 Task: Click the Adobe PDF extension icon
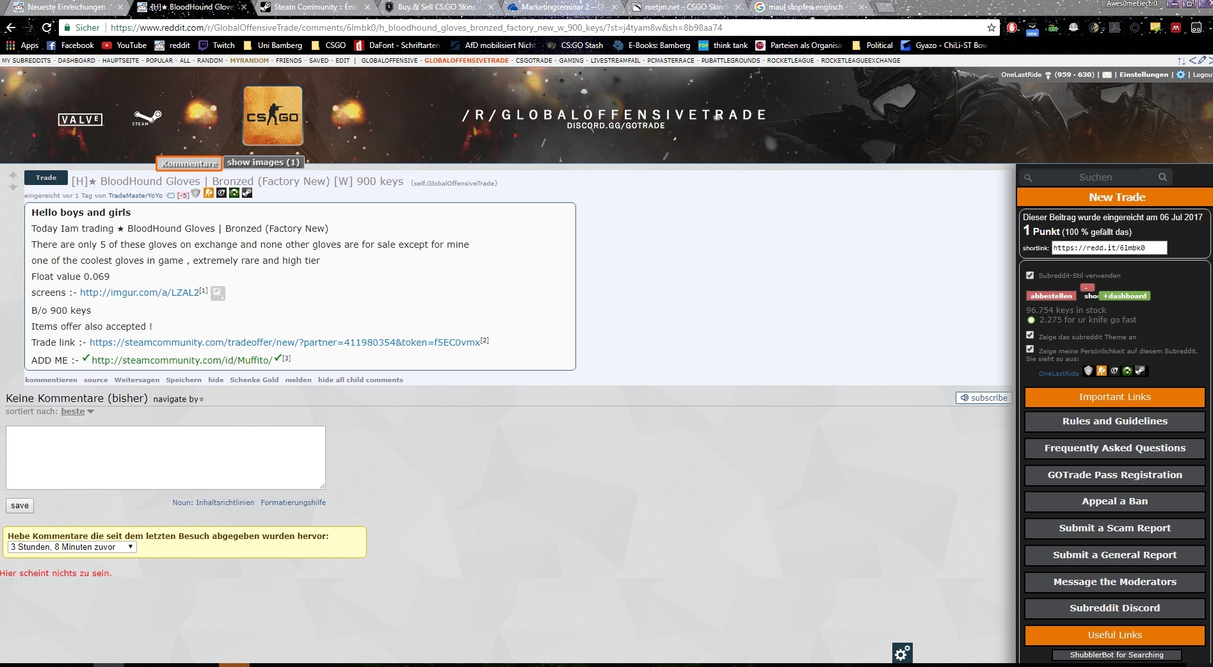click(1114, 28)
